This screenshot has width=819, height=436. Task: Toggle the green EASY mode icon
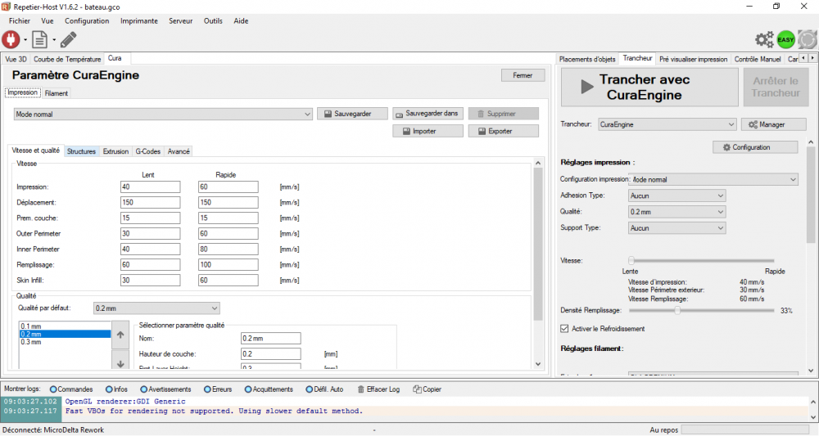(x=785, y=39)
